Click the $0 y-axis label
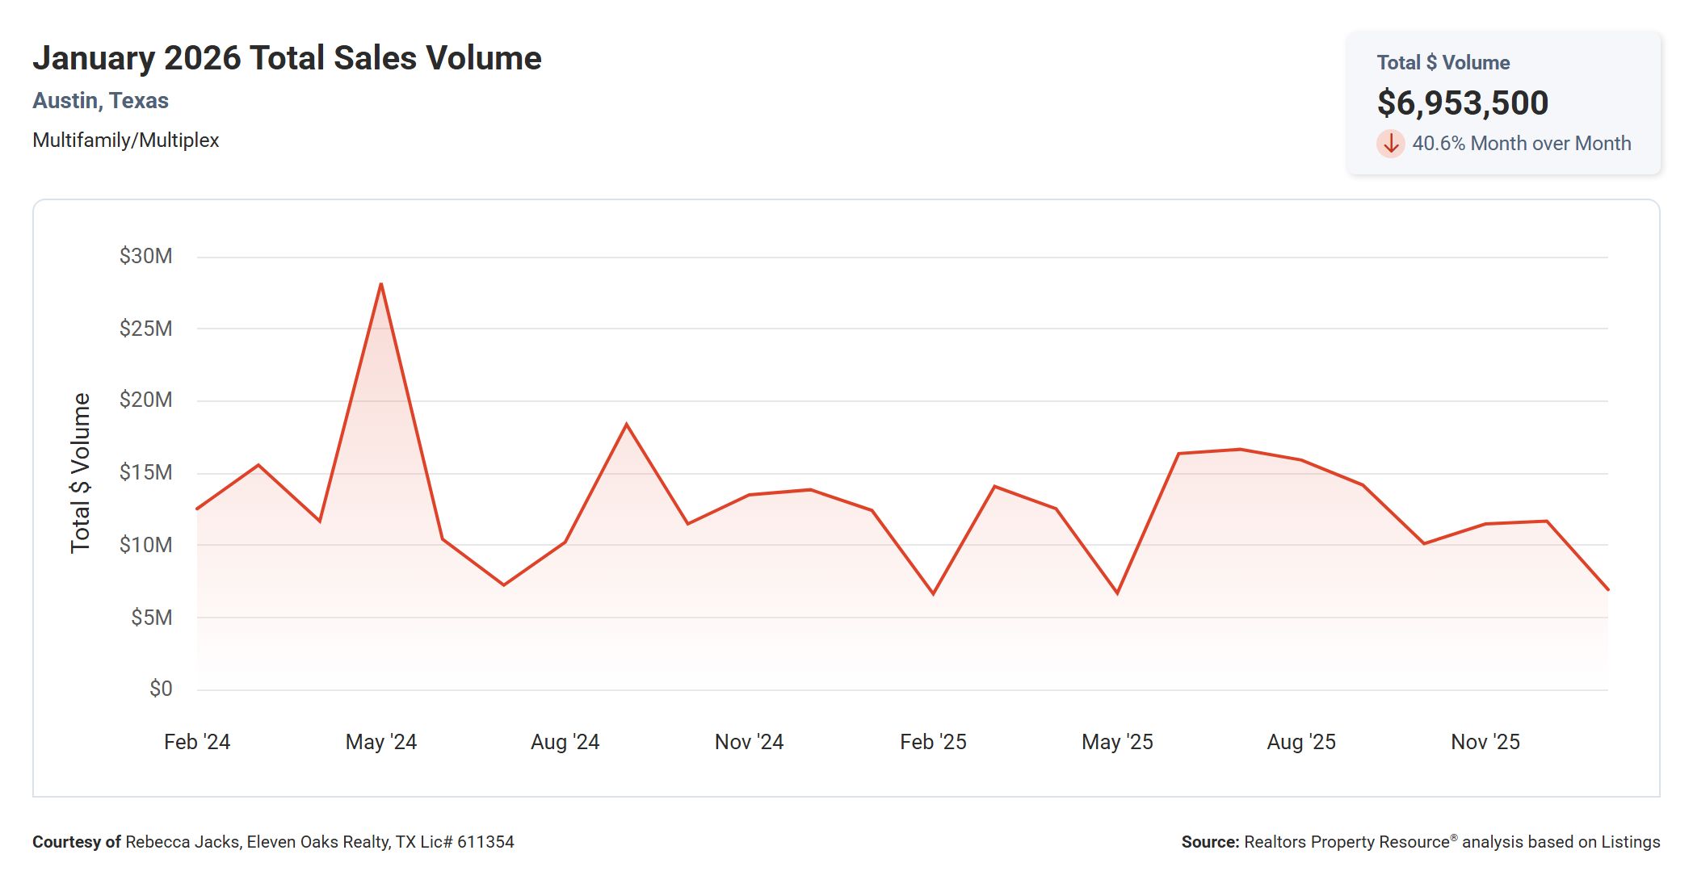 click(161, 689)
